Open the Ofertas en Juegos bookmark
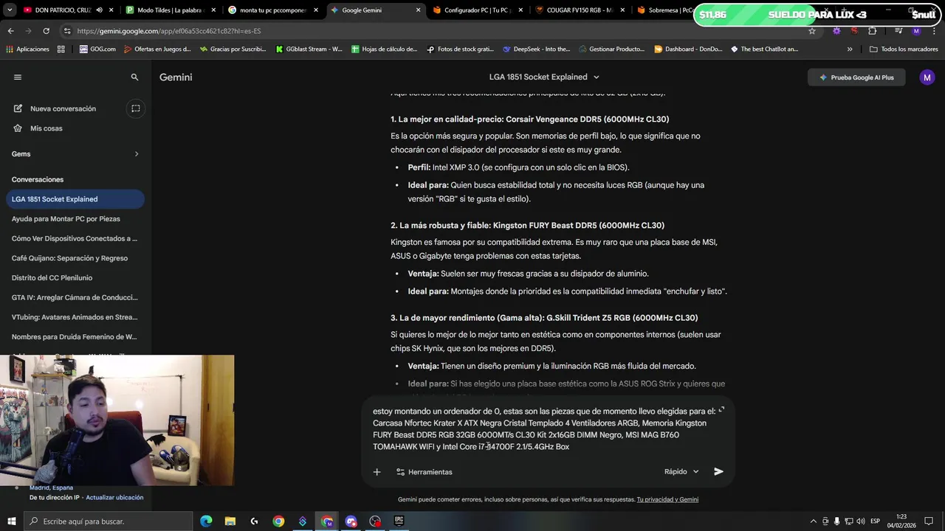The width and height of the screenshot is (945, 531). pyautogui.click(x=157, y=49)
